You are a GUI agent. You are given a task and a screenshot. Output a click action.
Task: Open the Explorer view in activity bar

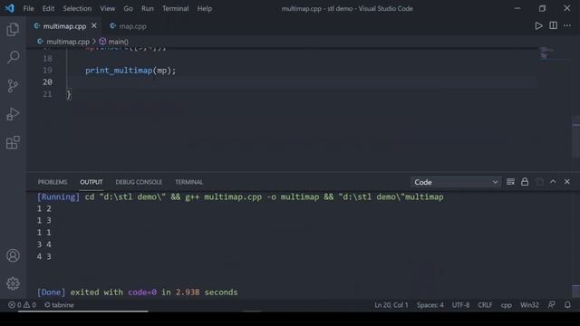coord(13,30)
